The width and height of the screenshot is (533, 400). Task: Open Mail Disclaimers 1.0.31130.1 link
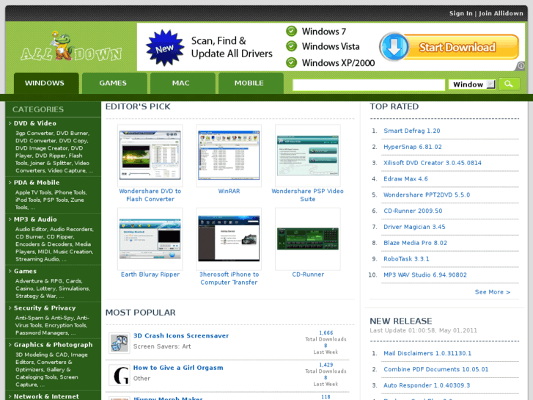427,353
